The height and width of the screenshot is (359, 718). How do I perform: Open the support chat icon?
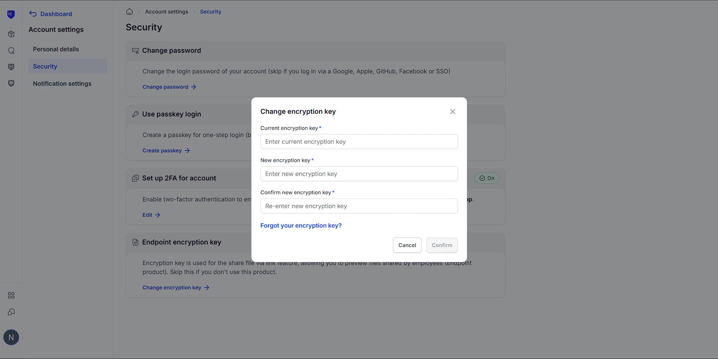(x=11, y=312)
